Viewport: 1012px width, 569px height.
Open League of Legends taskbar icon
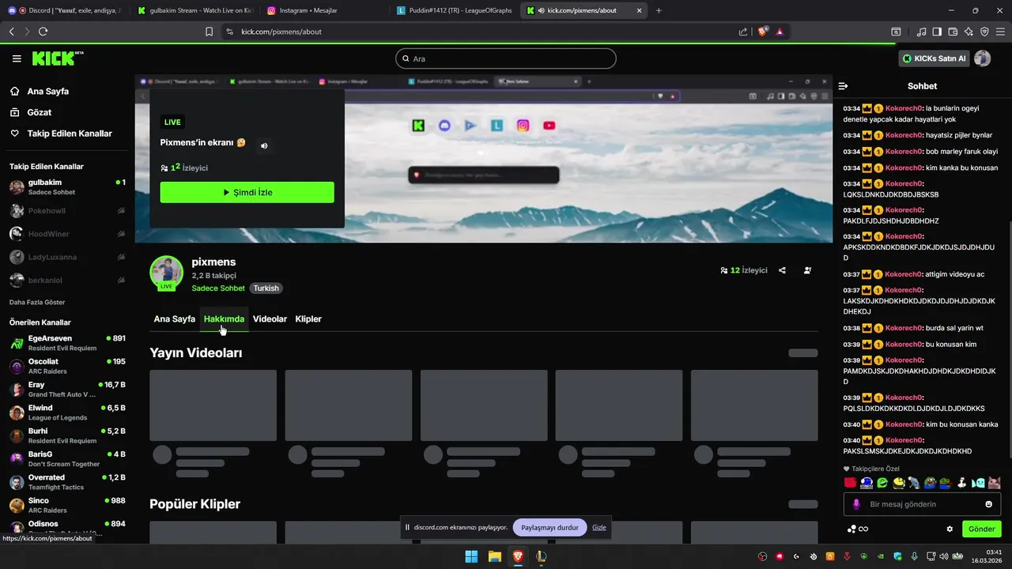541,556
